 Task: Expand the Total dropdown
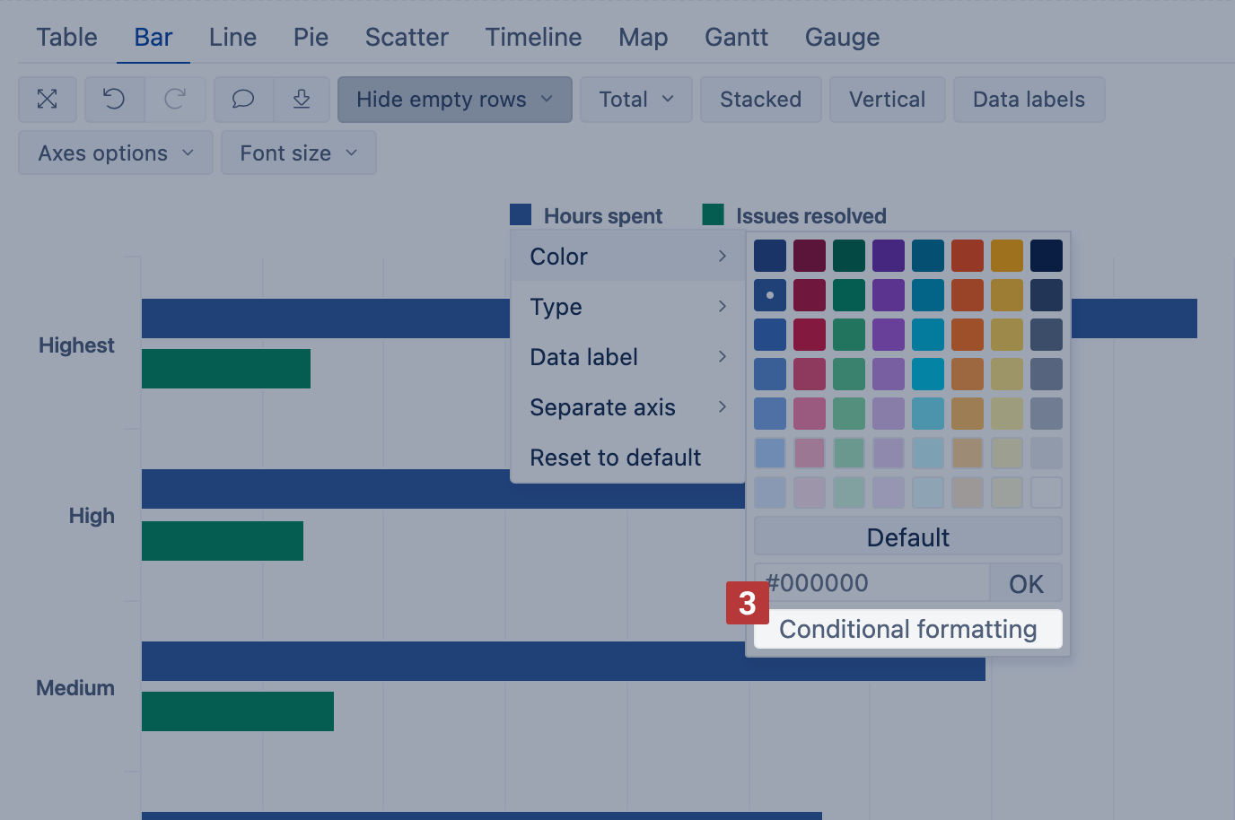point(635,100)
